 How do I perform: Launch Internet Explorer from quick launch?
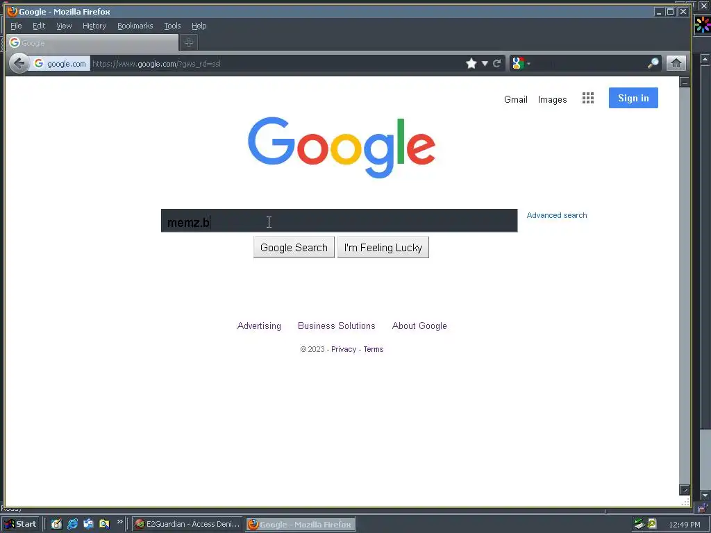[72, 524]
